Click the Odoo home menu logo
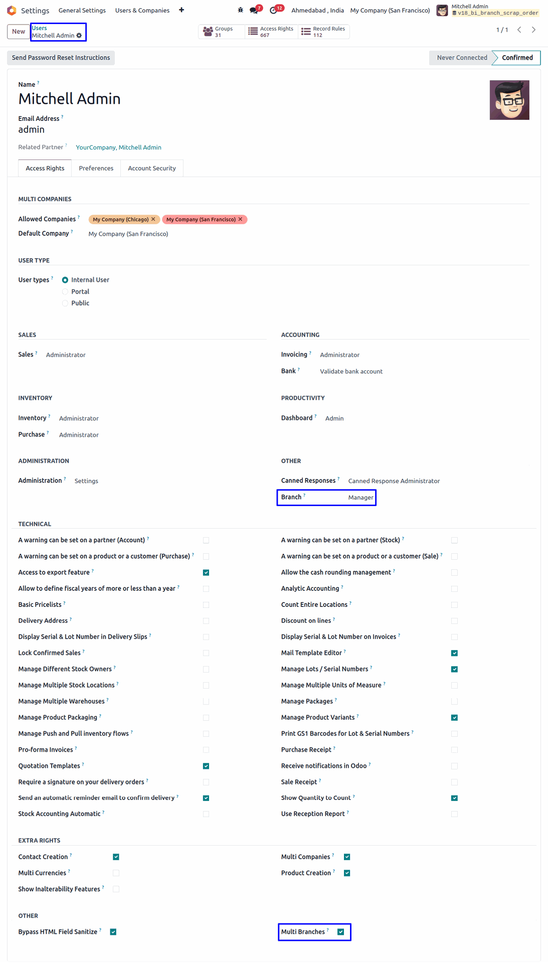 (x=12, y=10)
